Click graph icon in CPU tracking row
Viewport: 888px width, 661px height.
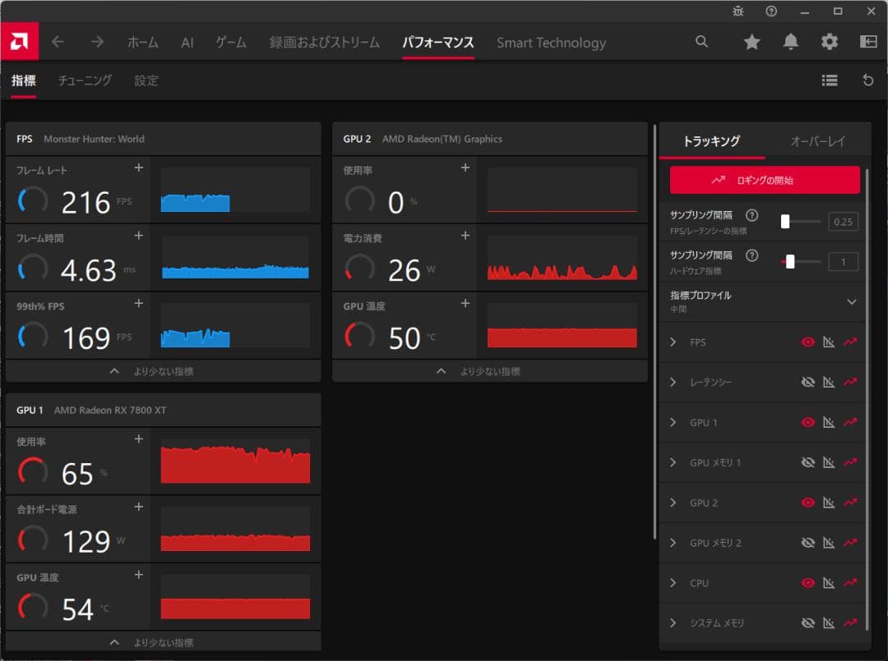829,583
